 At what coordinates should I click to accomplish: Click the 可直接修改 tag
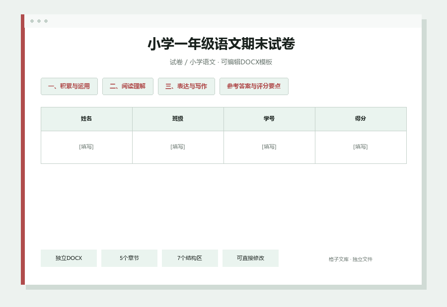(250, 258)
